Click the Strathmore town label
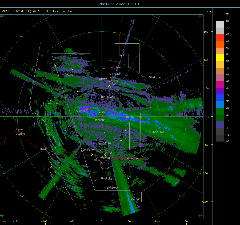The image size is (240, 225). [x=130, y=158]
